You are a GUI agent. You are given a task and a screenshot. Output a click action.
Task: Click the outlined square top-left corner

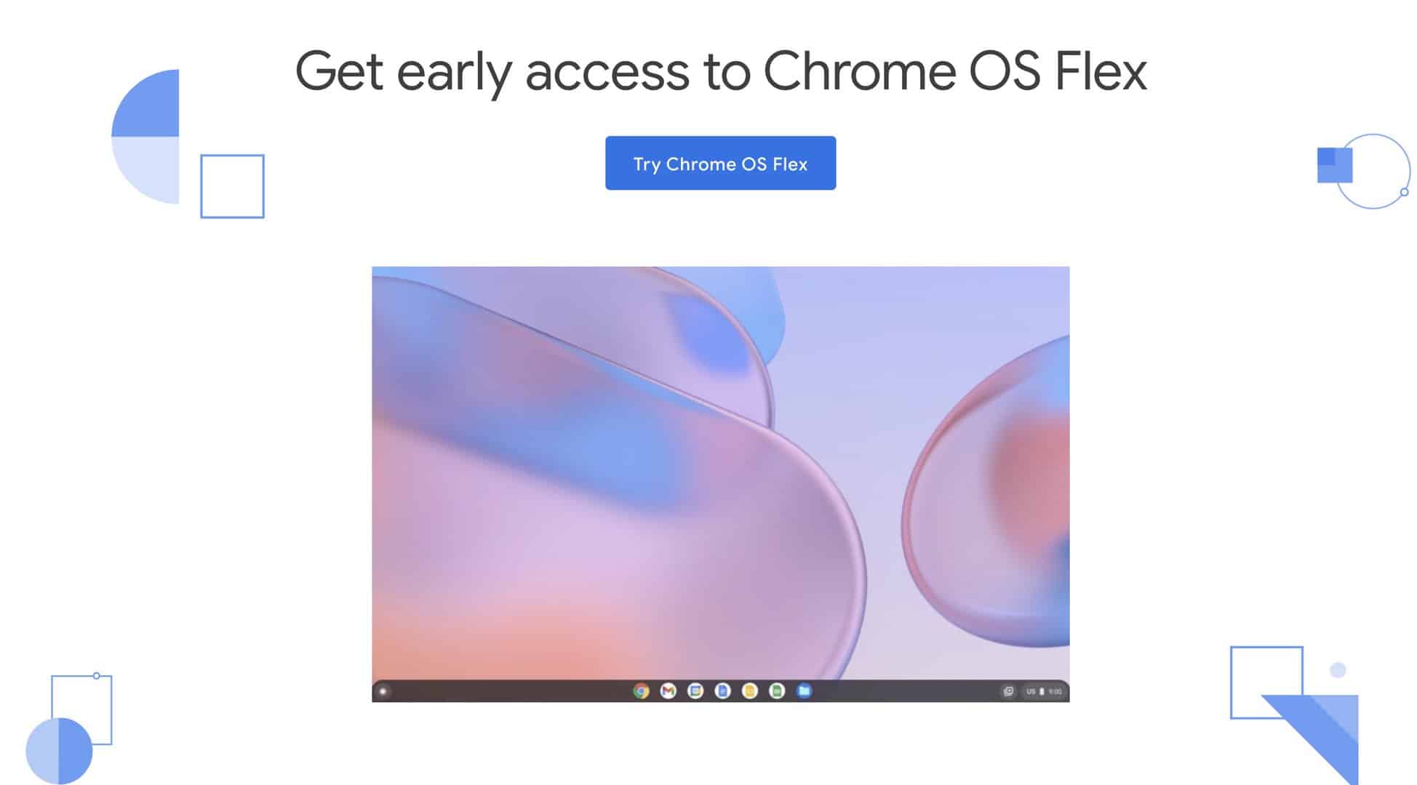[x=231, y=187]
